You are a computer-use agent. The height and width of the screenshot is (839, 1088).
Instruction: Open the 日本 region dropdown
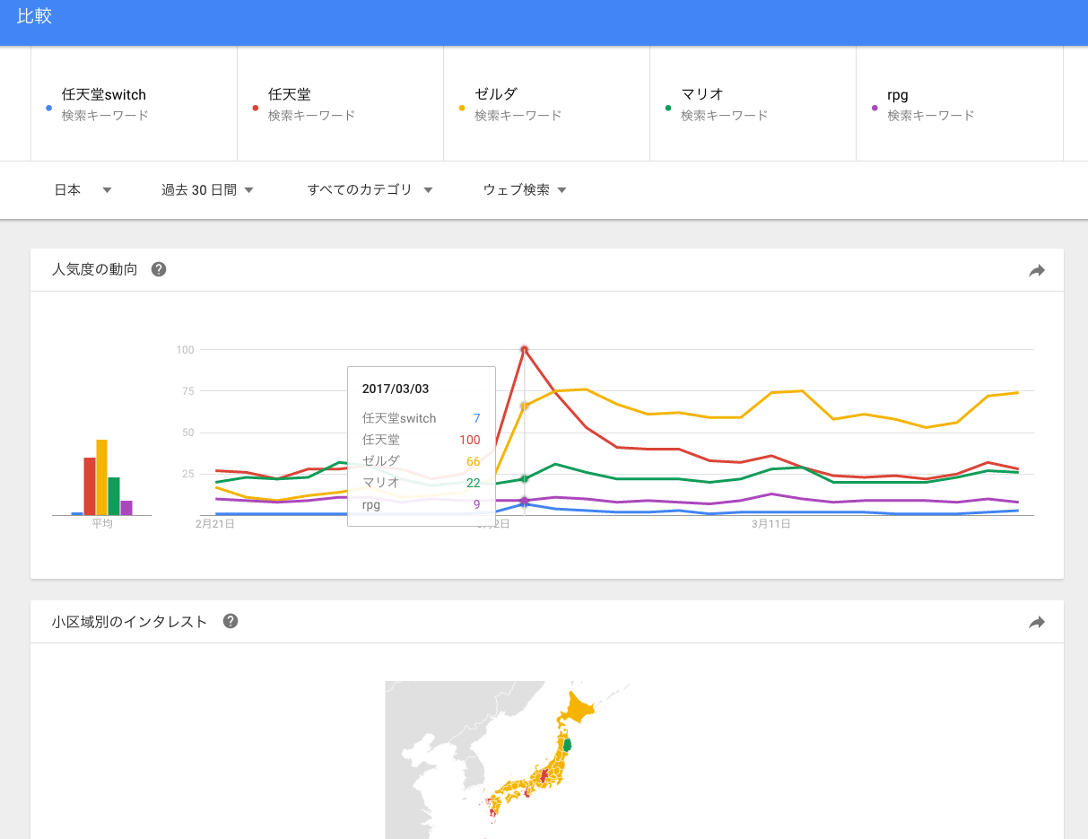(83, 190)
